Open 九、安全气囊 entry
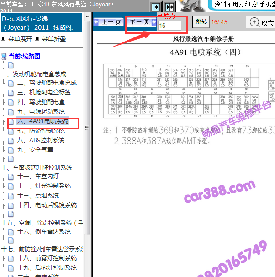275x277 pixels. click(x=35, y=150)
